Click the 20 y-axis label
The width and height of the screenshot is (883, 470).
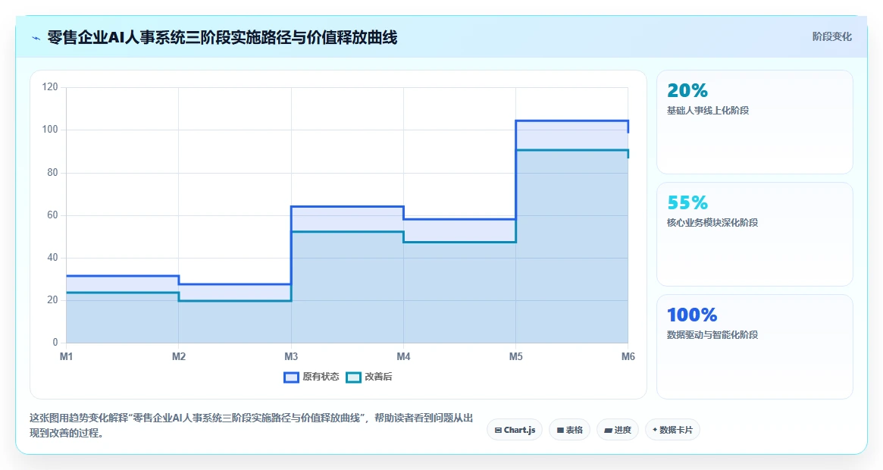pos(52,299)
